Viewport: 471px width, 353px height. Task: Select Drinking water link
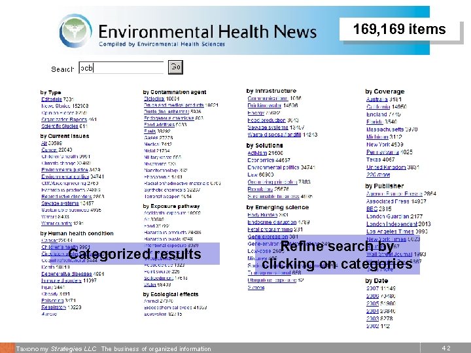click(x=264, y=105)
